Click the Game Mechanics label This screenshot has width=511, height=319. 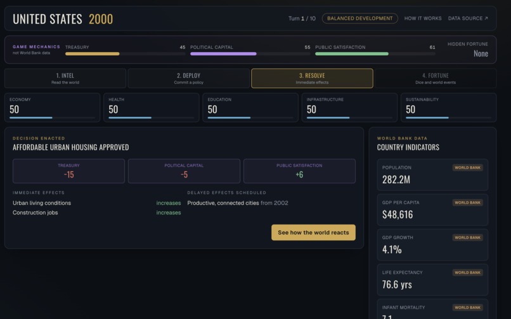tap(36, 46)
